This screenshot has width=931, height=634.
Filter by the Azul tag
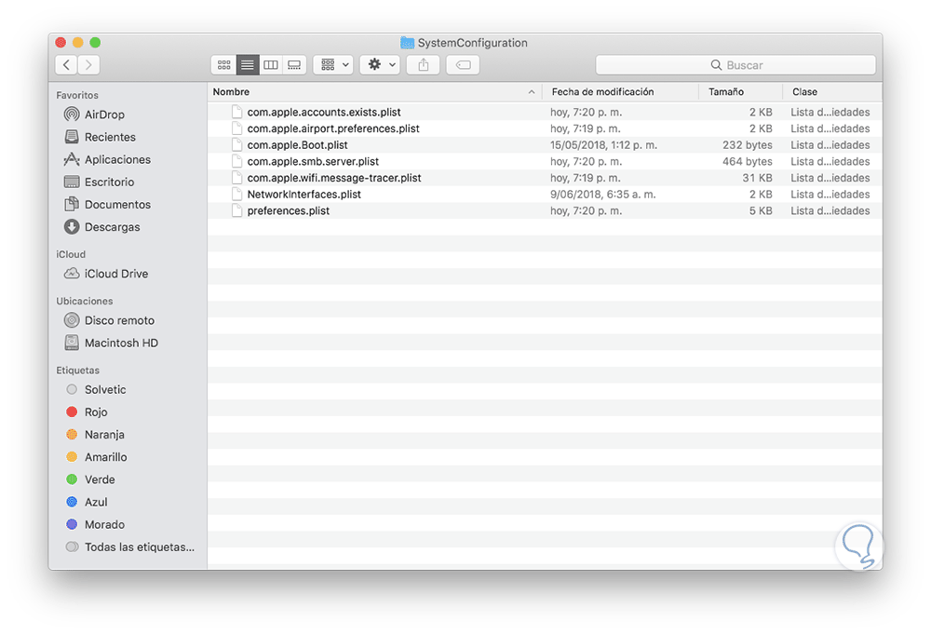click(x=128, y=503)
